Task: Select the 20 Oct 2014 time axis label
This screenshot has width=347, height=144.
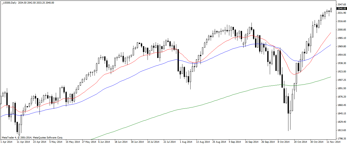Action: tap(300, 142)
